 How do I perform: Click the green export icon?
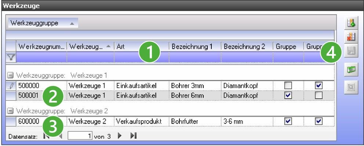pos(351,70)
